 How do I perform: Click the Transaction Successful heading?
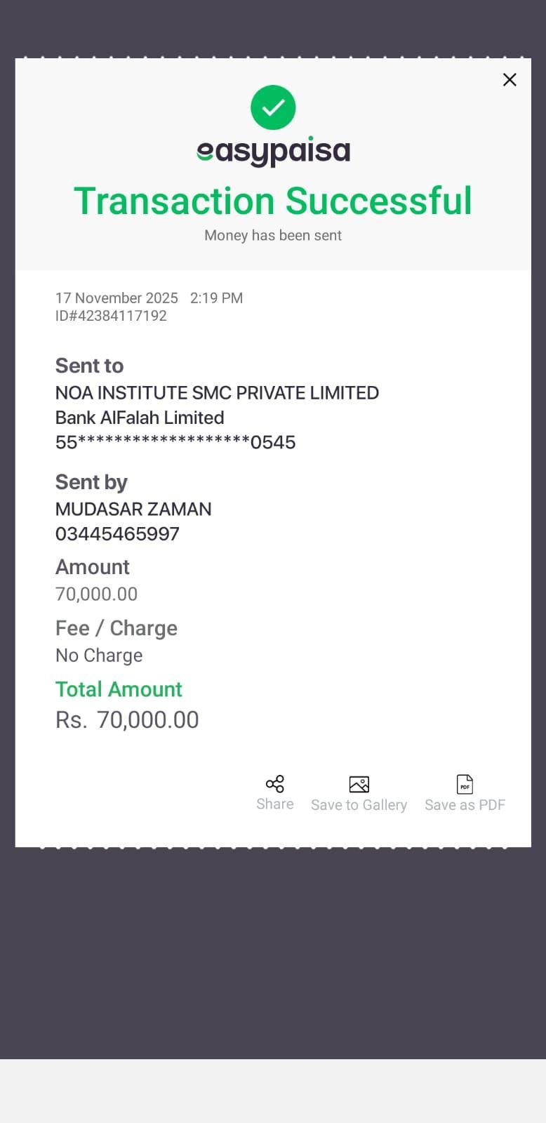click(x=273, y=201)
